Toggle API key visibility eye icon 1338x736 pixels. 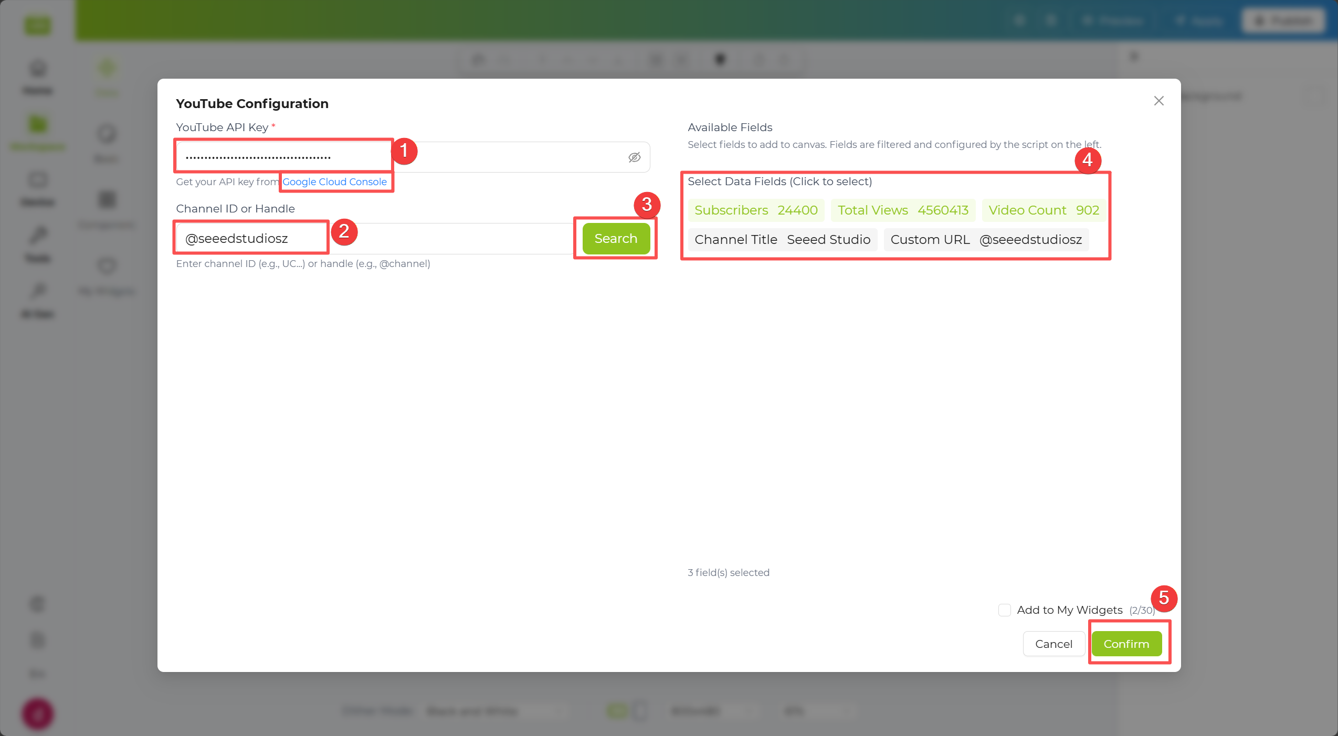pyautogui.click(x=634, y=157)
